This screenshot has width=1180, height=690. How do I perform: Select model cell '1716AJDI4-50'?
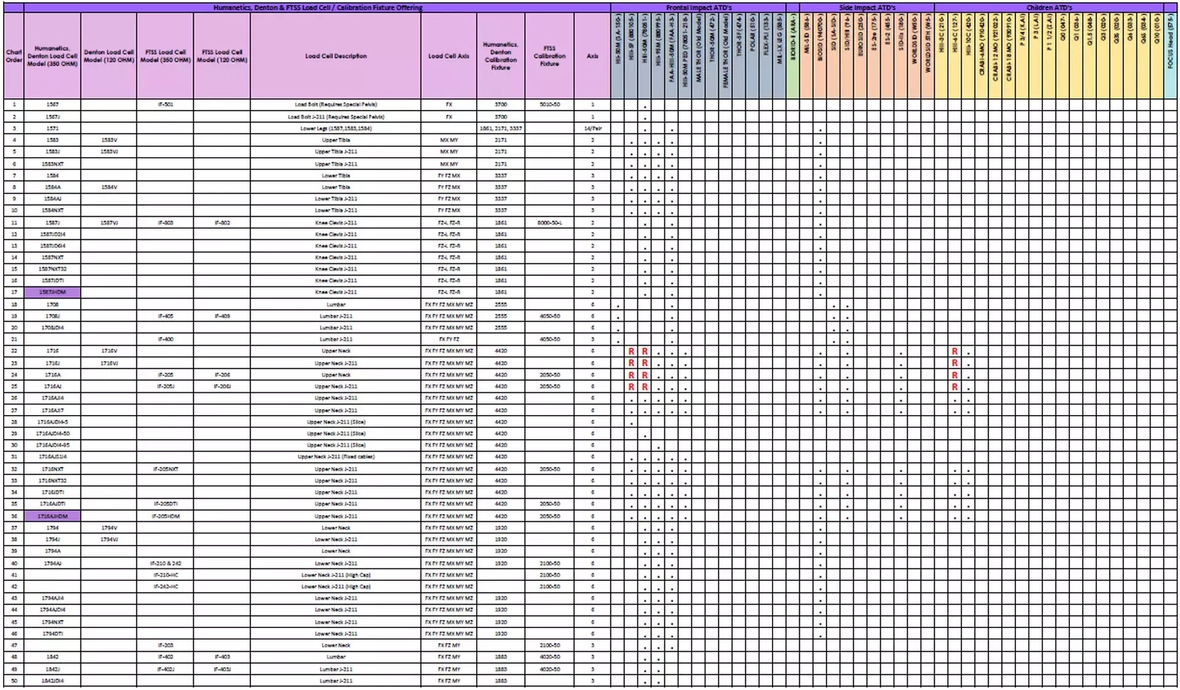pyautogui.click(x=52, y=433)
